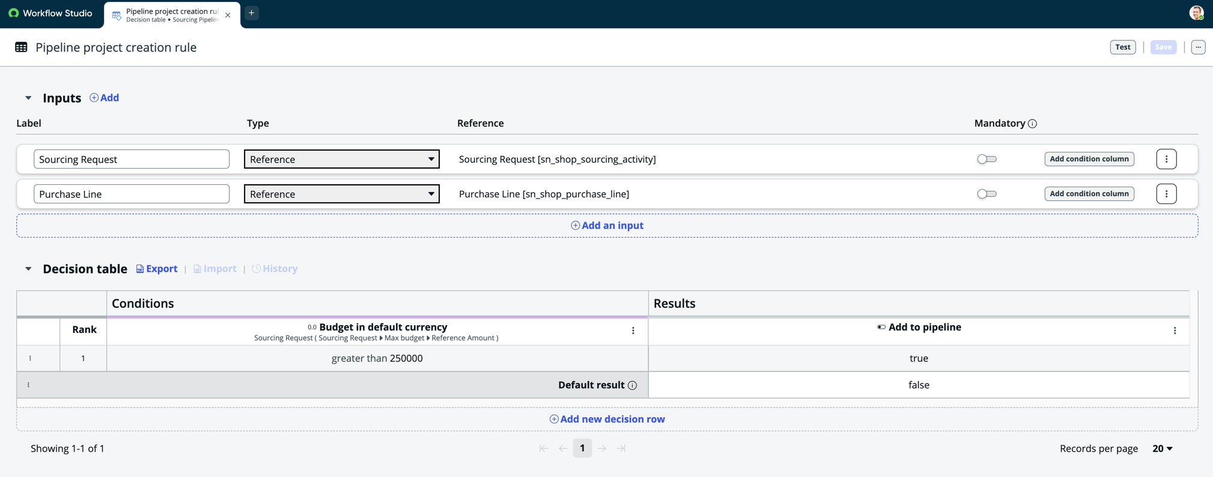
Task: Open kebab menu for Sourcing Request input
Action: [x=1166, y=159]
